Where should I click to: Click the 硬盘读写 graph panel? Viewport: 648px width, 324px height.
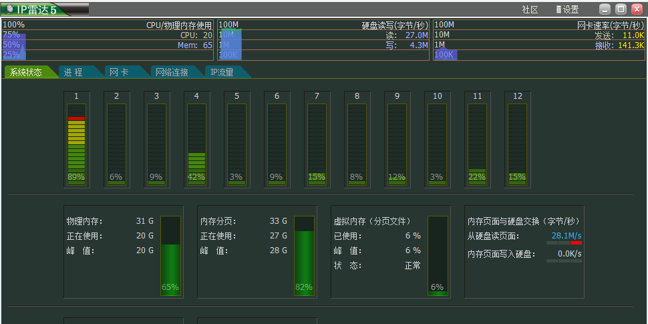click(x=323, y=40)
